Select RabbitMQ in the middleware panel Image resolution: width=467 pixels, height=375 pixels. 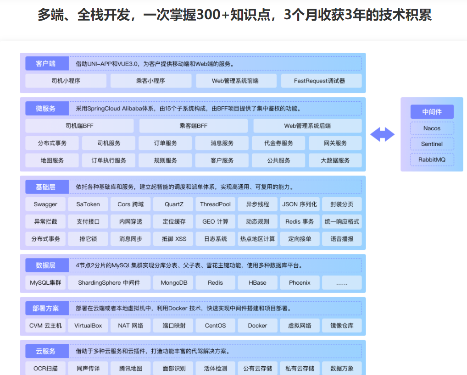pos(432,160)
